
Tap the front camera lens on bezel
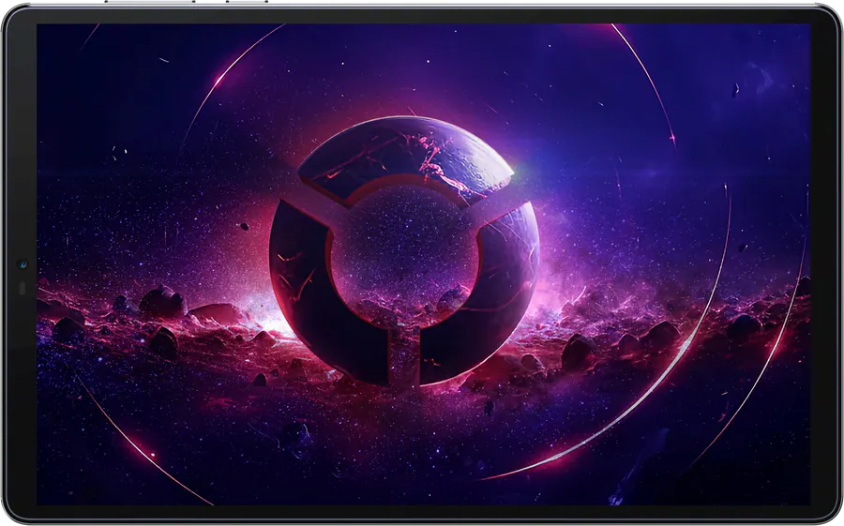point(23,263)
